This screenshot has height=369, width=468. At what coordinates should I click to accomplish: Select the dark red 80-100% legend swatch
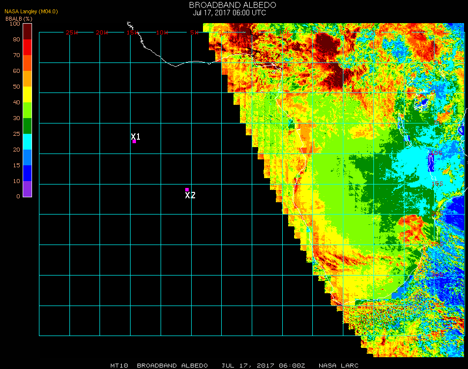(28, 31)
